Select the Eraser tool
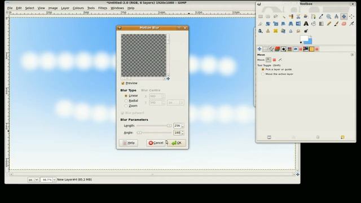This screenshot has height=203, width=361. click(344, 24)
